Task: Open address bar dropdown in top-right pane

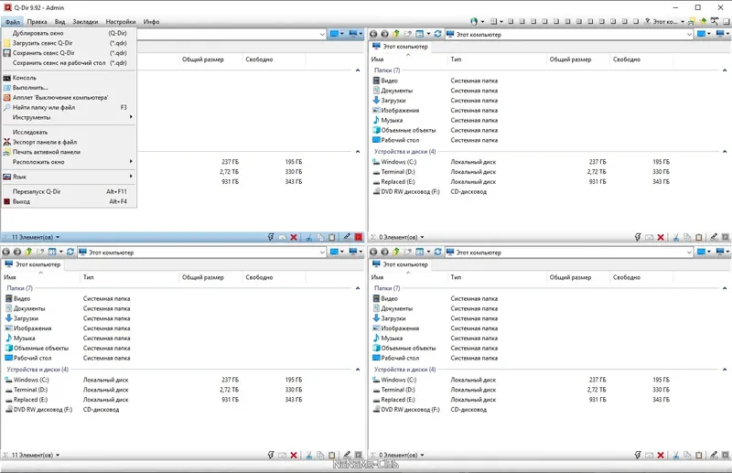Action: pyautogui.click(x=690, y=34)
